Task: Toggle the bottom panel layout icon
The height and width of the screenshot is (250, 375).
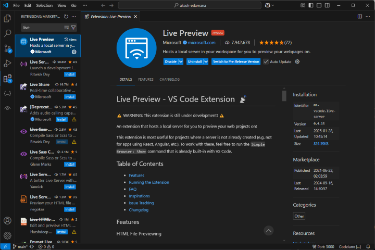Action: point(319,5)
